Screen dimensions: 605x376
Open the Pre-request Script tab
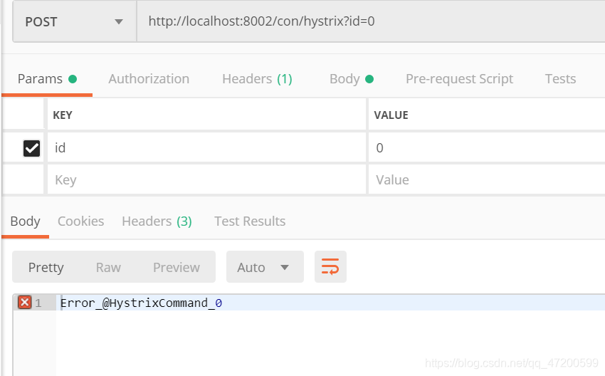point(459,79)
